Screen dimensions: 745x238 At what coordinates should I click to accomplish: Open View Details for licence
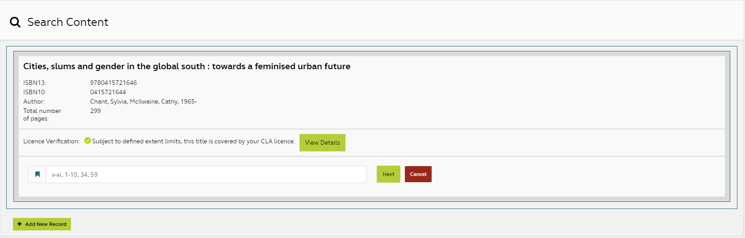322,142
